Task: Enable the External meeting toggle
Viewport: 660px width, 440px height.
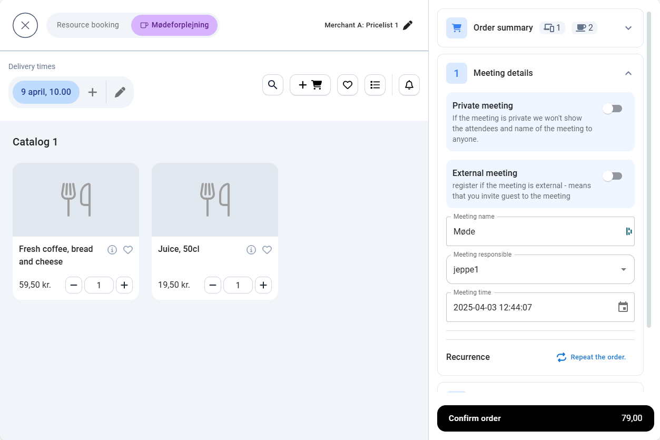Action: pyautogui.click(x=613, y=176)
